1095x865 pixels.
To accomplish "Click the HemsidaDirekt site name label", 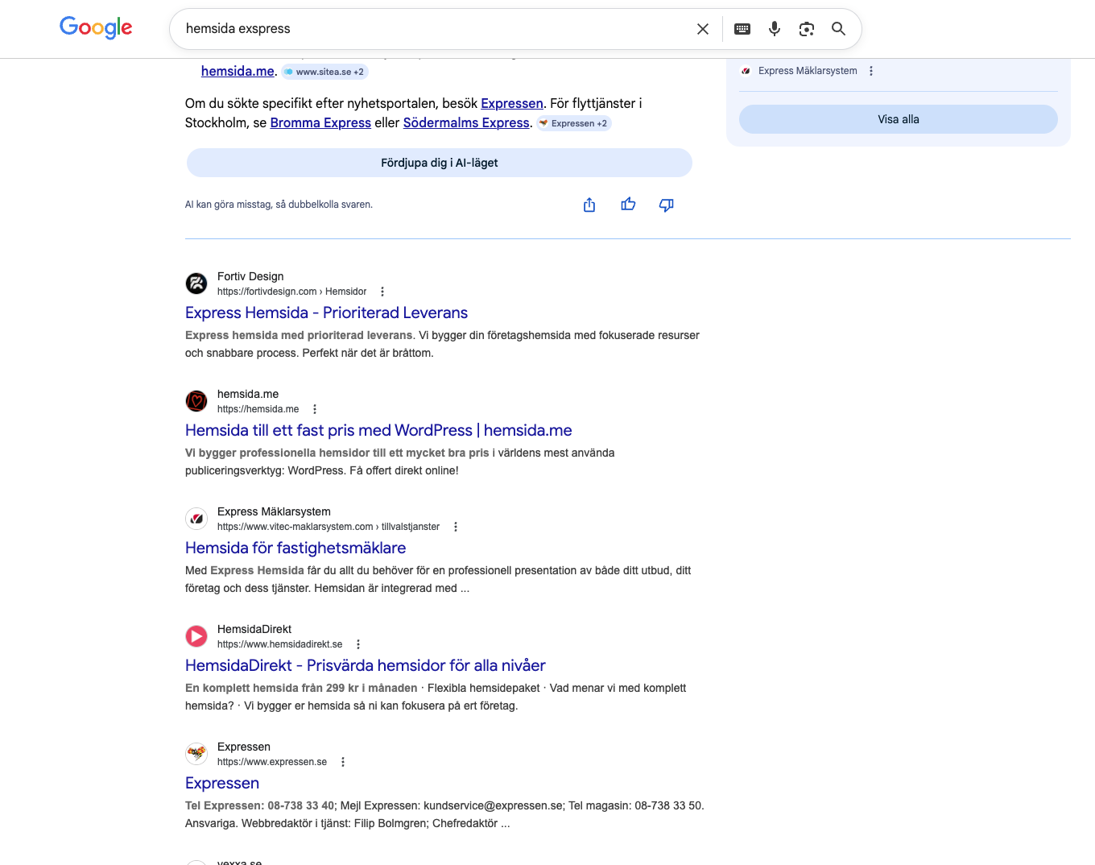I will click(254, 629).
